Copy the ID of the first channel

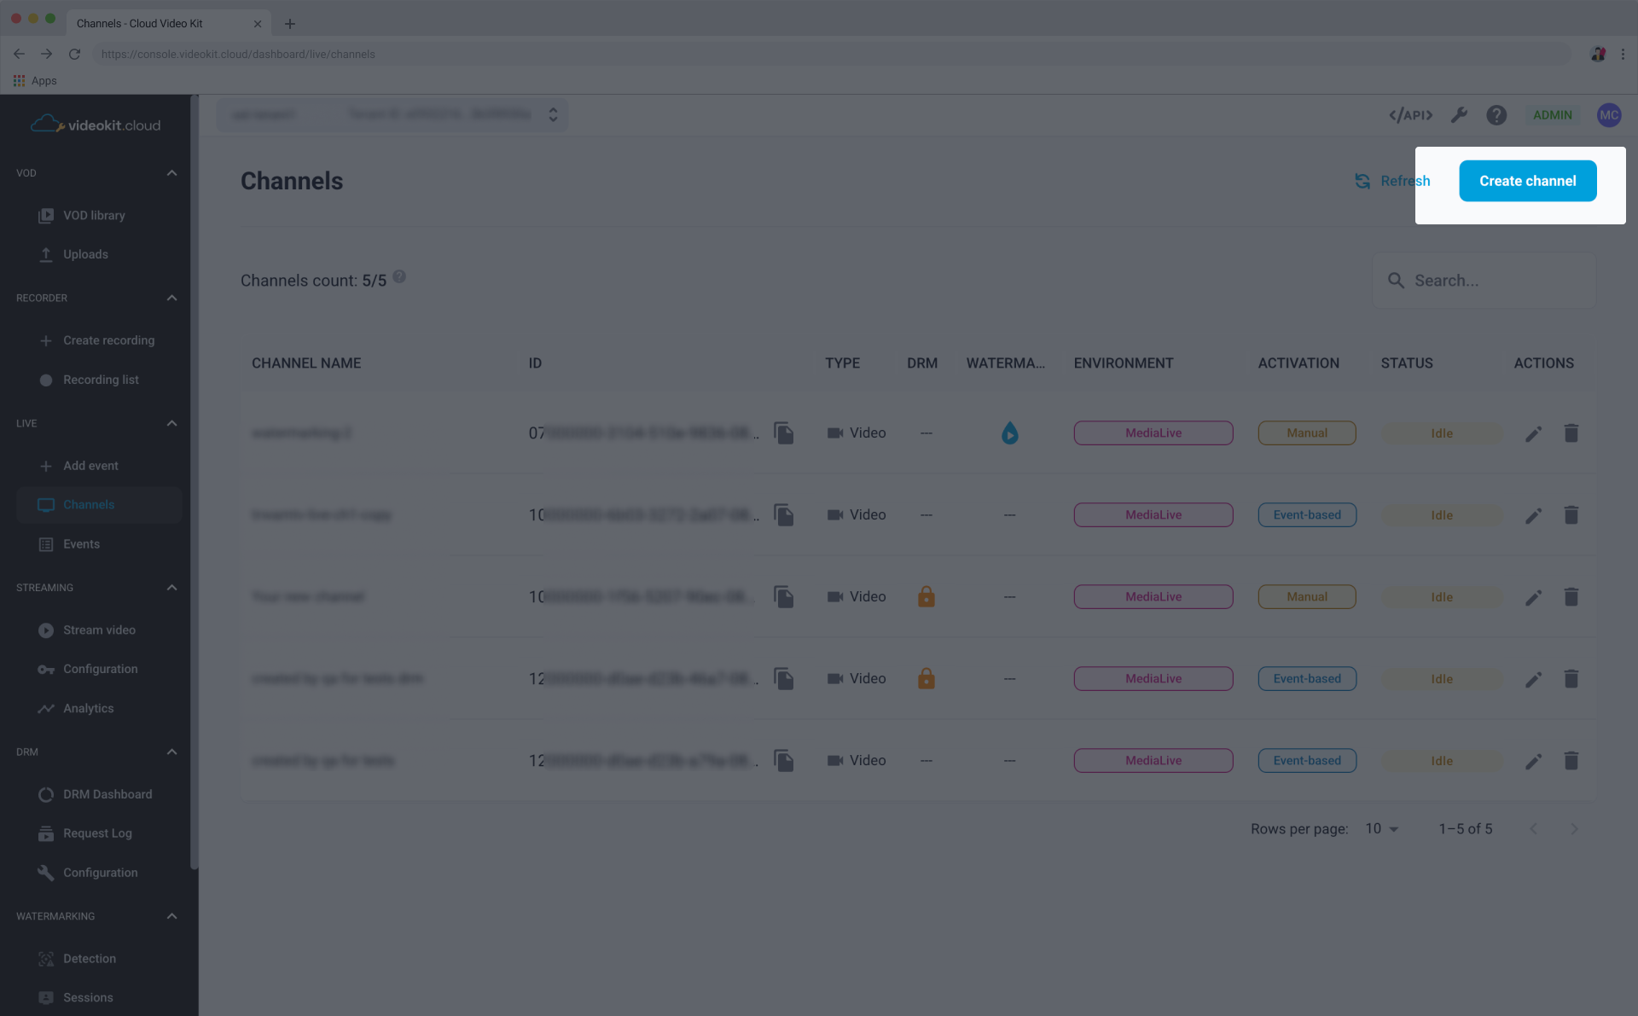783,433
